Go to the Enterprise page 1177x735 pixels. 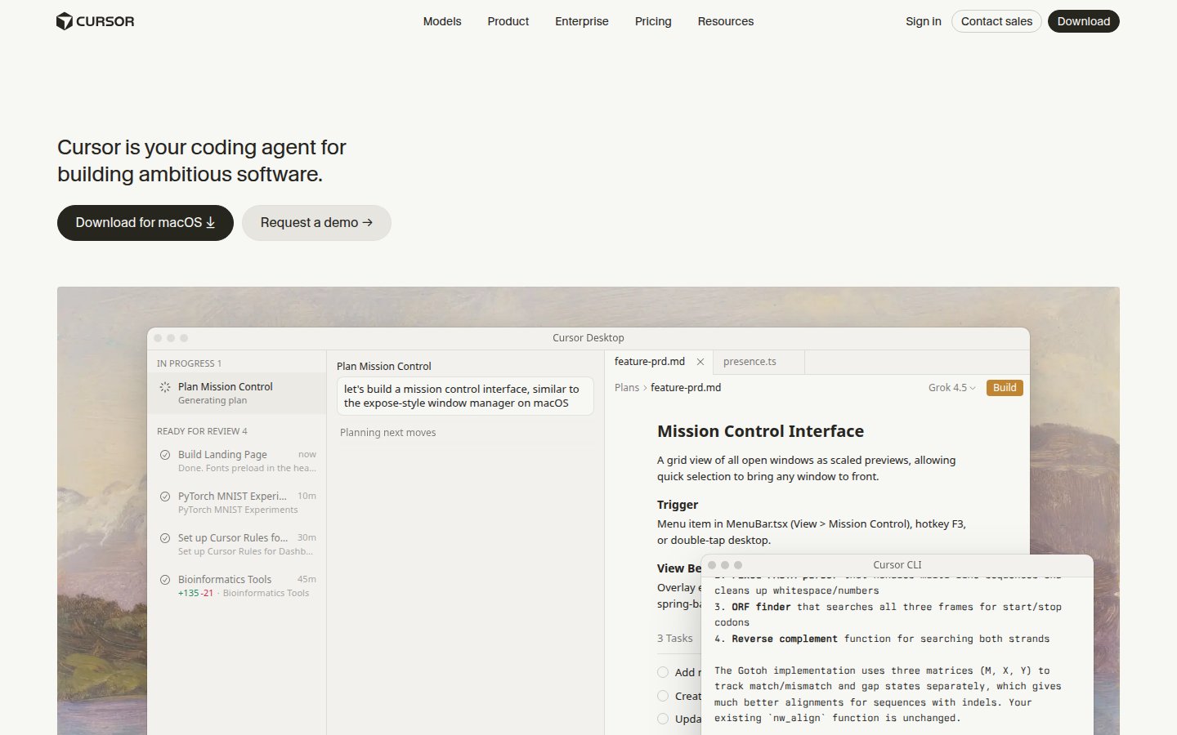pyautogui.click(x=582, y=21)
